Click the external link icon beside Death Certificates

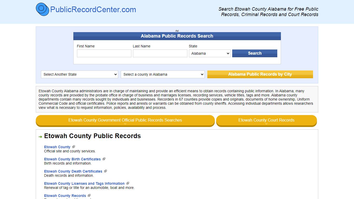[105, 171]
